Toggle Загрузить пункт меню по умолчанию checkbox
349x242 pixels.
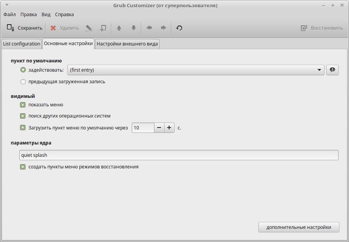[23, 128]
